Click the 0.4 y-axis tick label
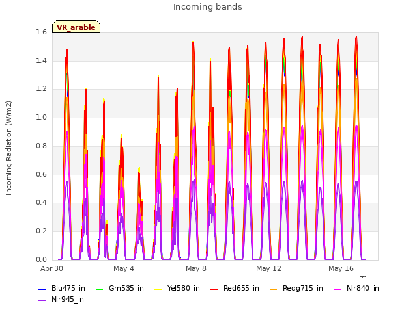This screenshot has width=417, height=312. coord(41,202)
